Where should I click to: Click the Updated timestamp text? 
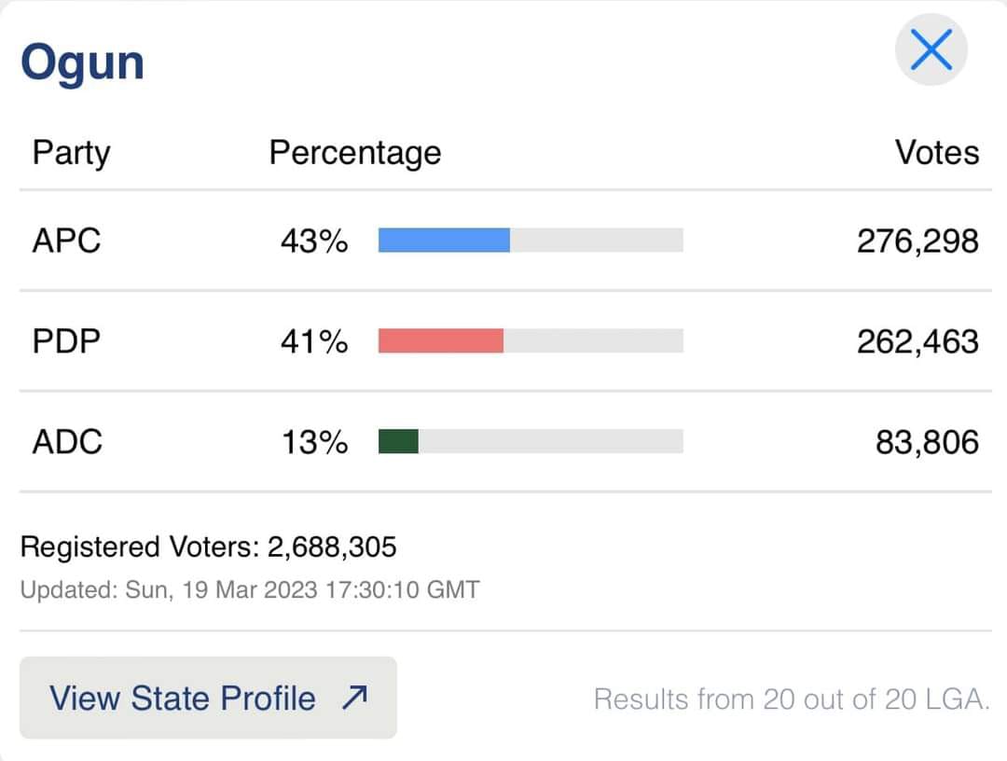click(x=249, y=590)
